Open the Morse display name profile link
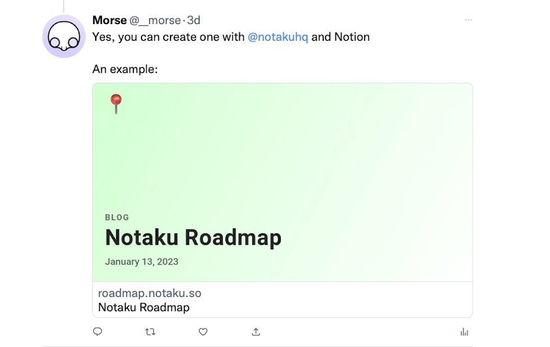 (109, 20)
